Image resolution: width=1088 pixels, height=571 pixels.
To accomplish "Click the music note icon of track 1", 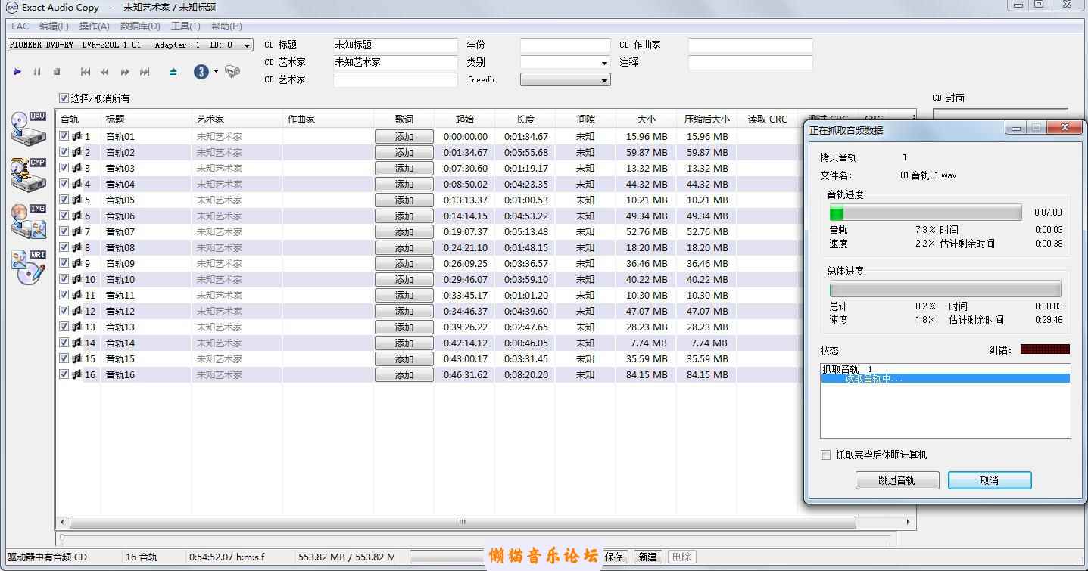I will 76,136.
